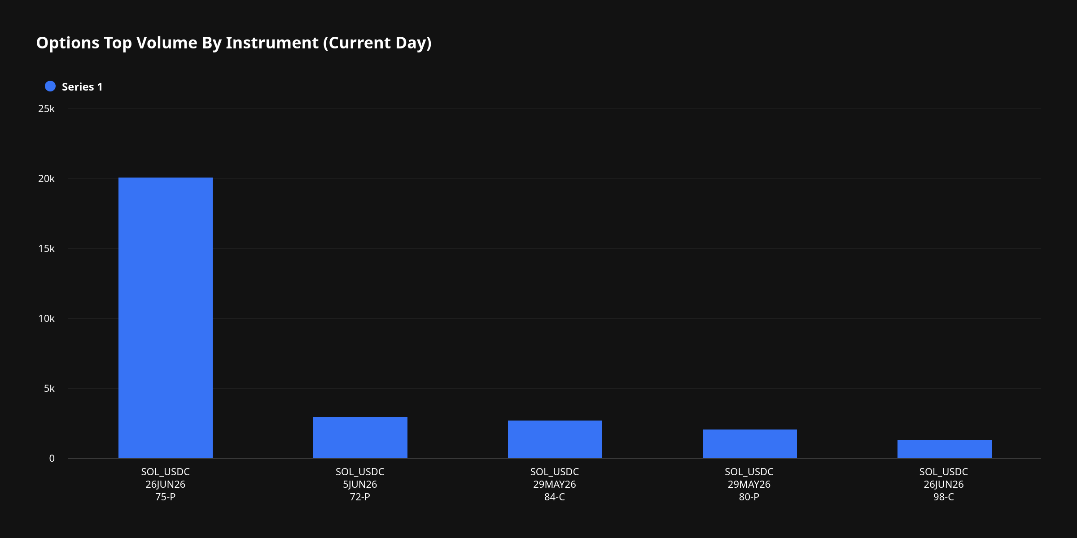Screen dimensions: 1077x538
Task: Select the SOL_USDC 26JUN26 98-C bar
Action: click(945, 449)
